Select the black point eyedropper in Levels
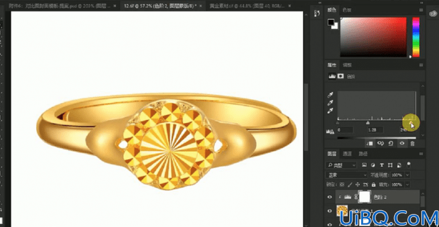439x227 pixels. [x=330, y=95]
